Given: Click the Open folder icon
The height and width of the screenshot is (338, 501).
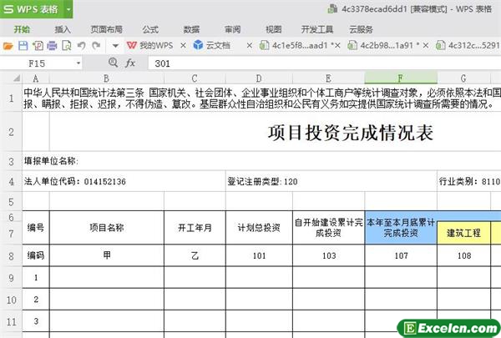Looking at the screenshot, I should point(9,44).
